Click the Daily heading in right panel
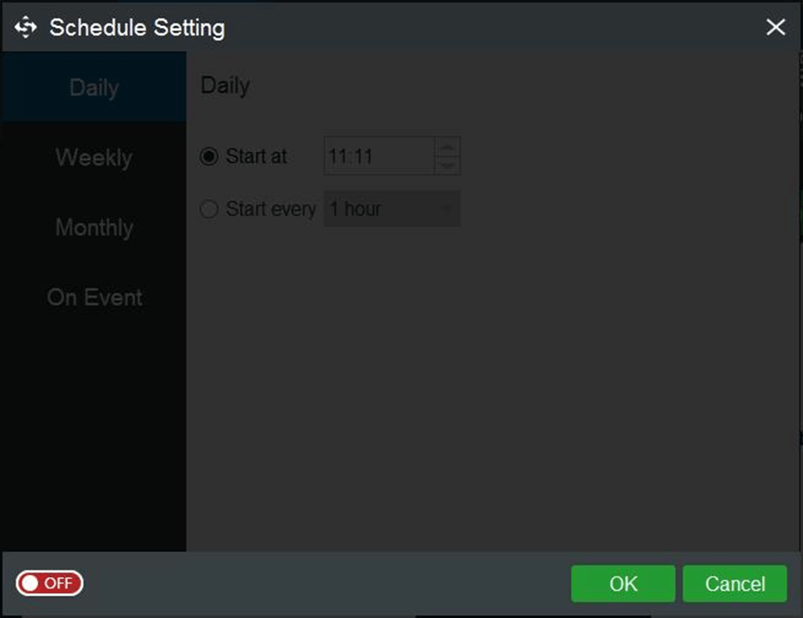The height and width of the screenshot is (618, 803). click(226, 86)
